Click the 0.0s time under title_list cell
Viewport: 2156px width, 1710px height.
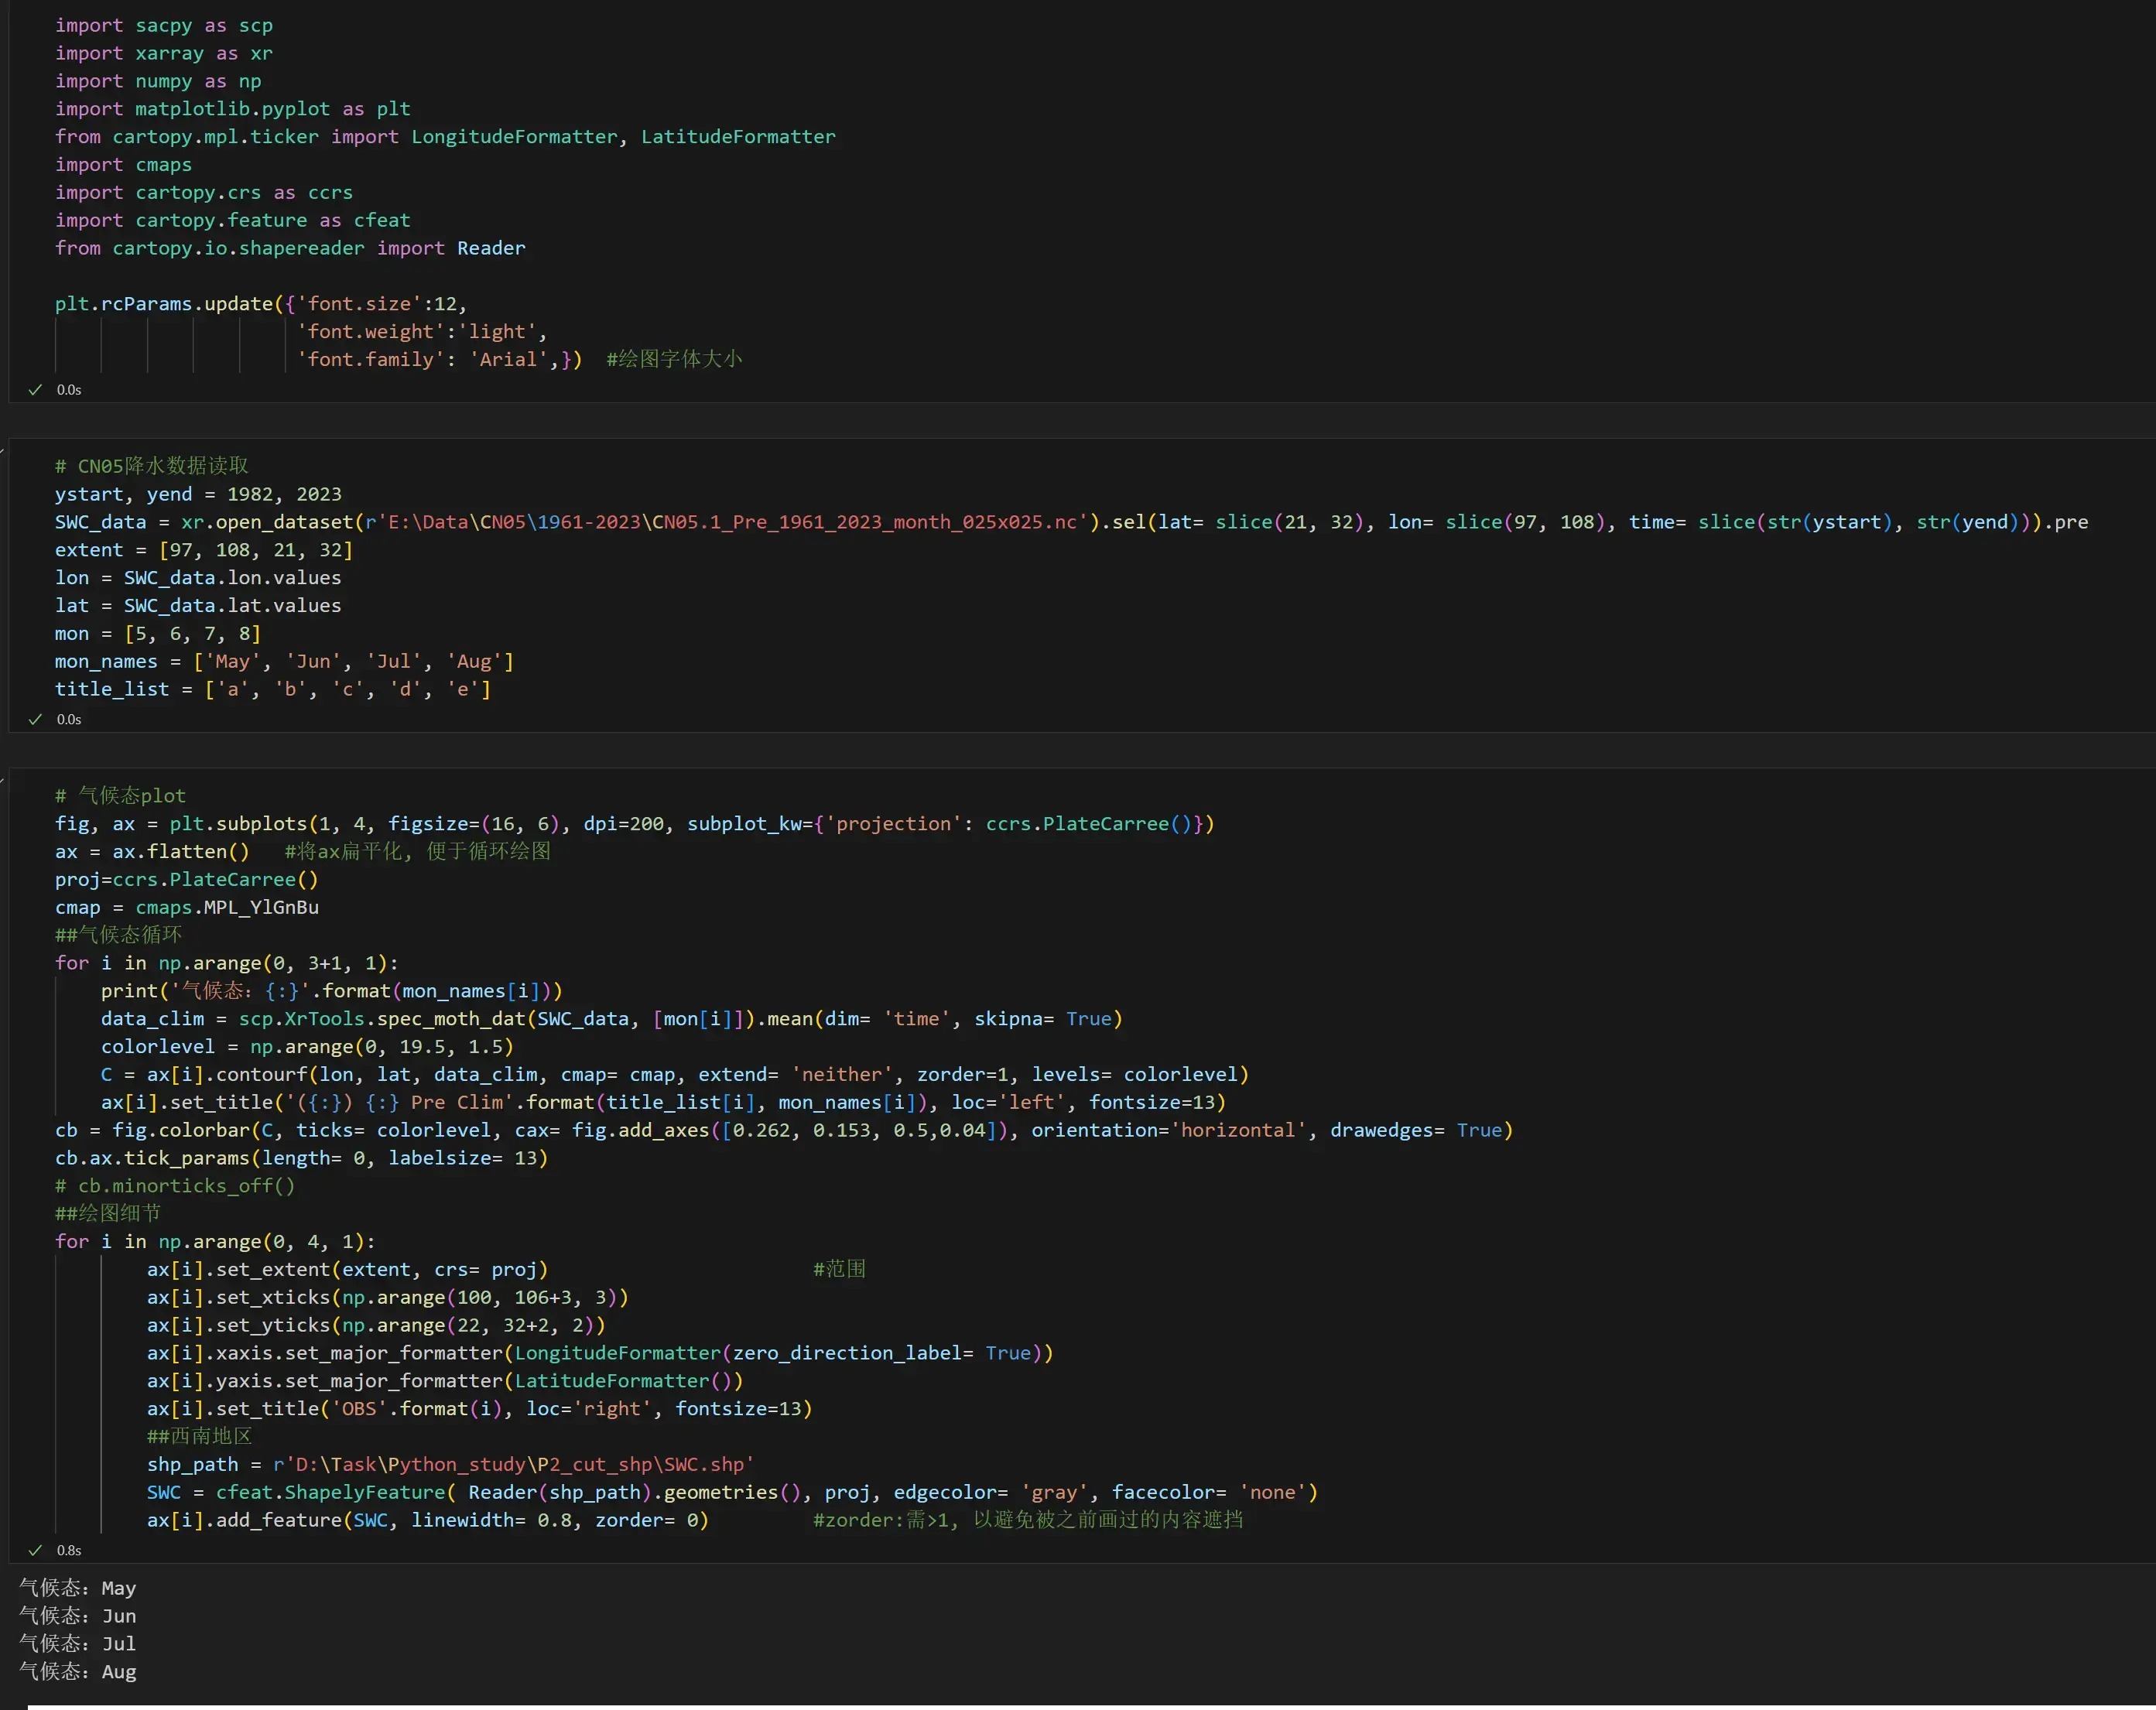69,719
